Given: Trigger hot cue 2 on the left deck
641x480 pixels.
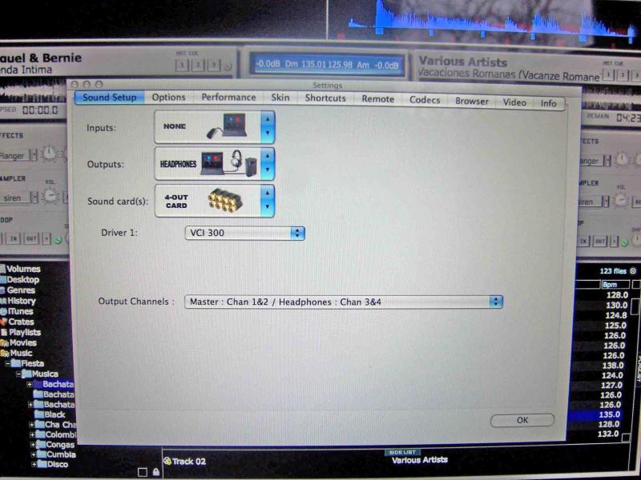Looking at the screenshot, I should pos(198,66).
